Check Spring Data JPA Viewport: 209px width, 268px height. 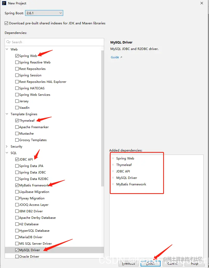pyautogui.click(x=17, y=166)
